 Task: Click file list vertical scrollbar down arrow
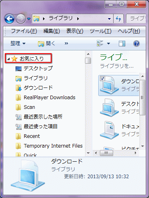[x=143, y=146]
